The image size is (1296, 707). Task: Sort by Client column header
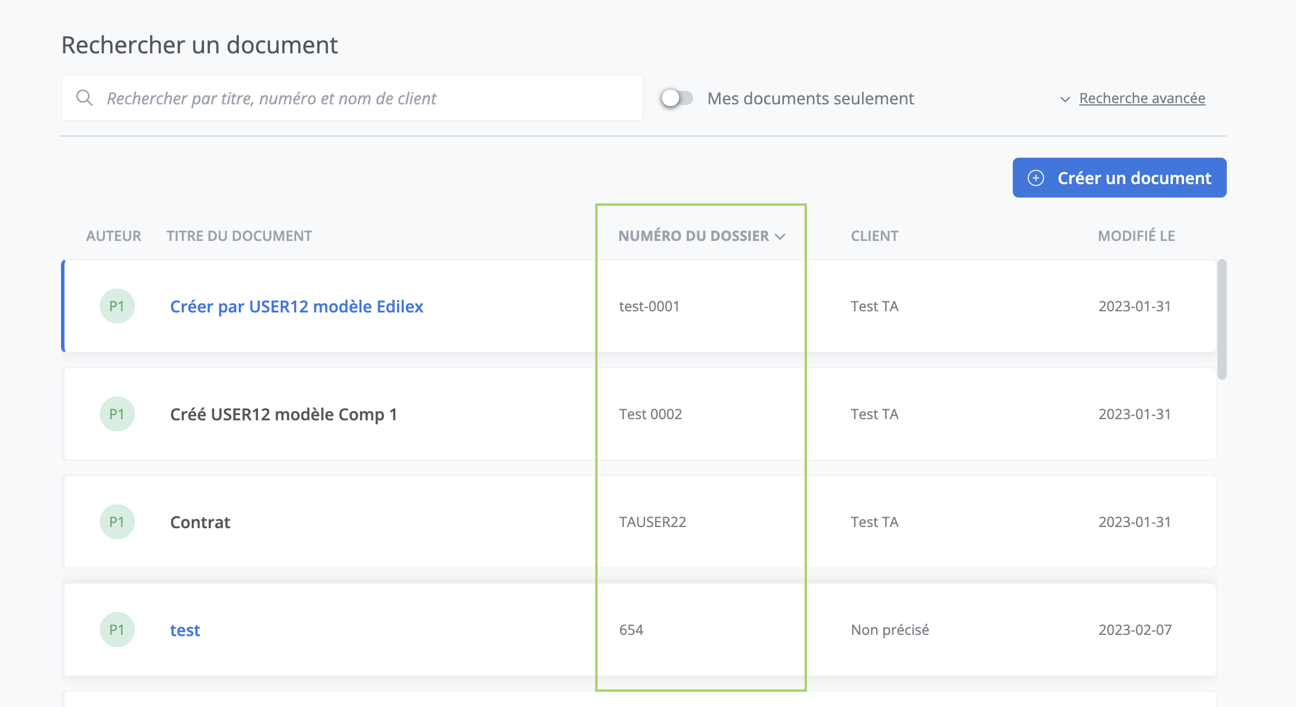(874, 236)
